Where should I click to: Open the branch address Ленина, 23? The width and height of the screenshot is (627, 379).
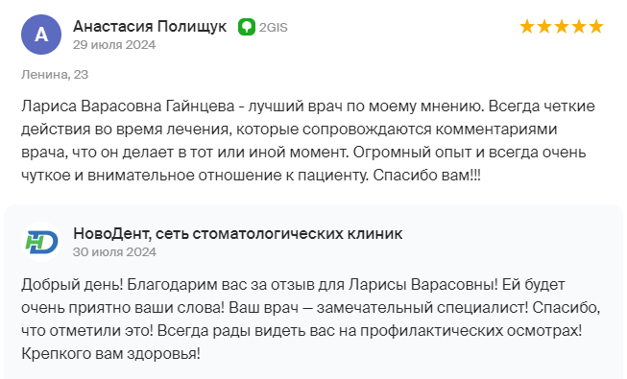click(55, 75)
